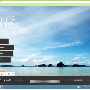Click the green tray icon

point(85,87)
